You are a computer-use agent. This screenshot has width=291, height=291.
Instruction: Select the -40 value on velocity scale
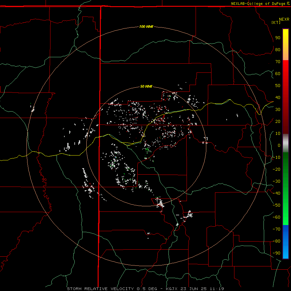[x=276, y=193]
